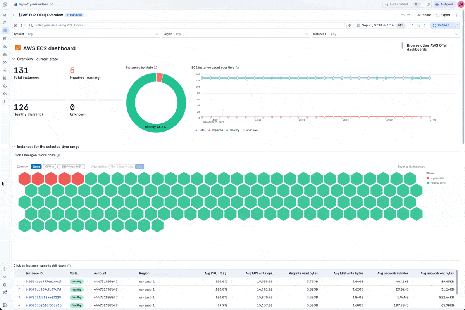Click the Avg EBS write ops column header
This screenshot has height=310, width=465.
pos(259,273)
